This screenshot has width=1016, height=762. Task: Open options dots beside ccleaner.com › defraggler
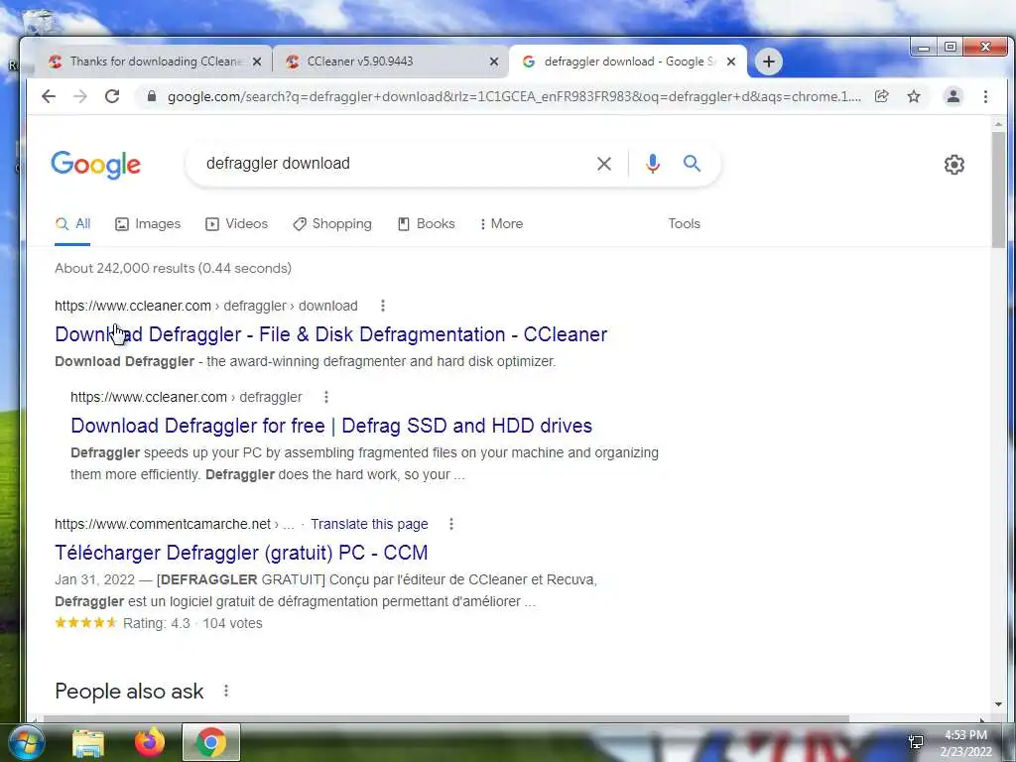tap(325, 397)
